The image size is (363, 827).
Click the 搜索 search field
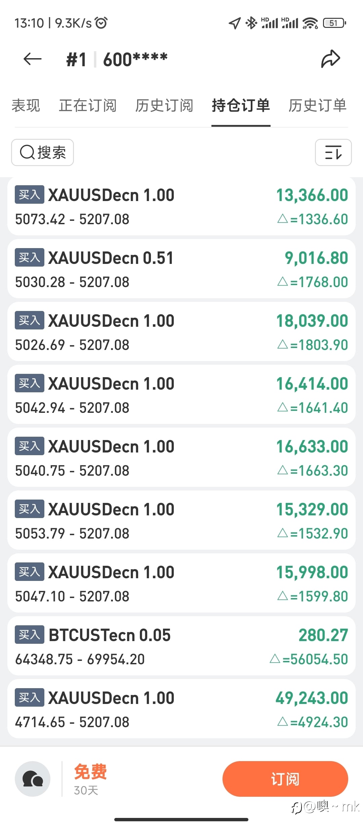[43, 152]
